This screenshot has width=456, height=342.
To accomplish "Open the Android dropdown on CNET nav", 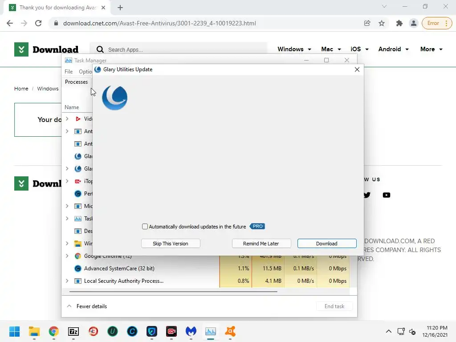I will tap(394, 49).
